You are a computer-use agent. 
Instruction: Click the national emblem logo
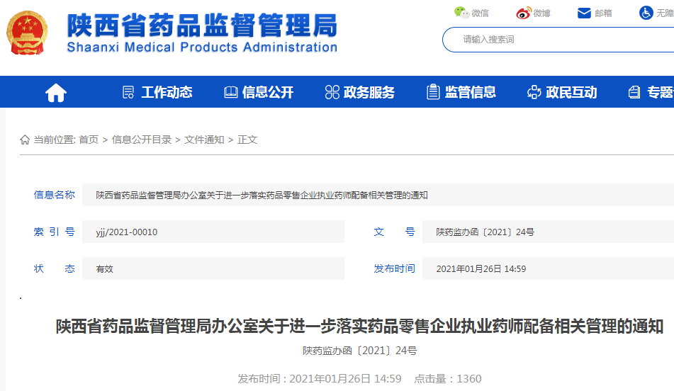28,32
